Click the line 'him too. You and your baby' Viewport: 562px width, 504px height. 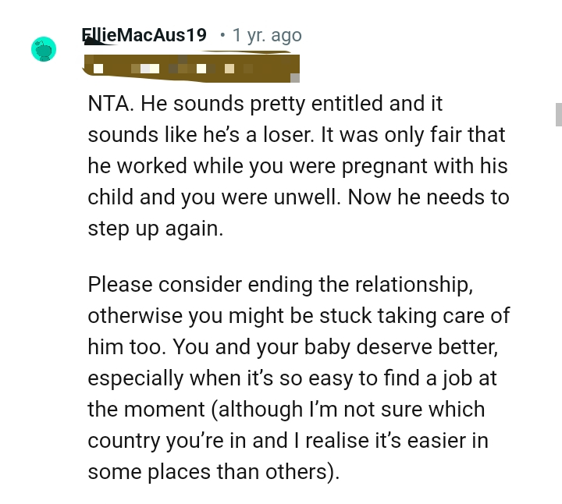tap(292, 347)
